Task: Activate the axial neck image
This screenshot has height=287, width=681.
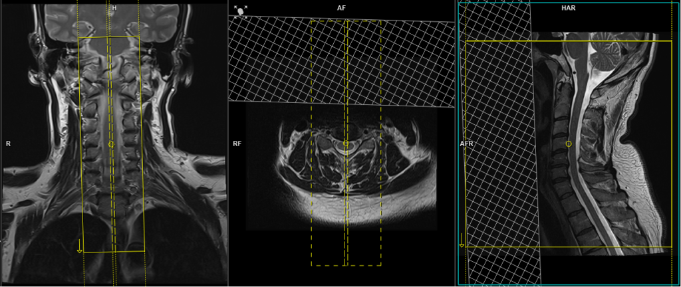Action: (341, 167)
